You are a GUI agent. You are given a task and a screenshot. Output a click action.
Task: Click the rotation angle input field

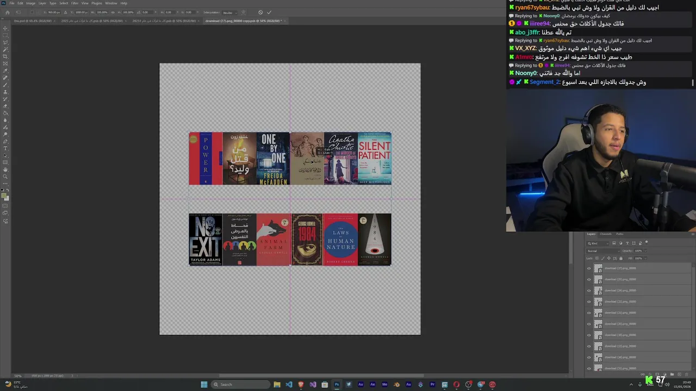pyautogui.click(x=148, y=12)
